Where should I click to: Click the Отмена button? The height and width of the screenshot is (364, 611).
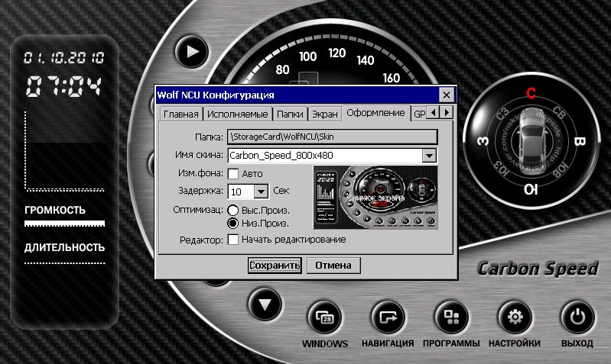(333, 266)
